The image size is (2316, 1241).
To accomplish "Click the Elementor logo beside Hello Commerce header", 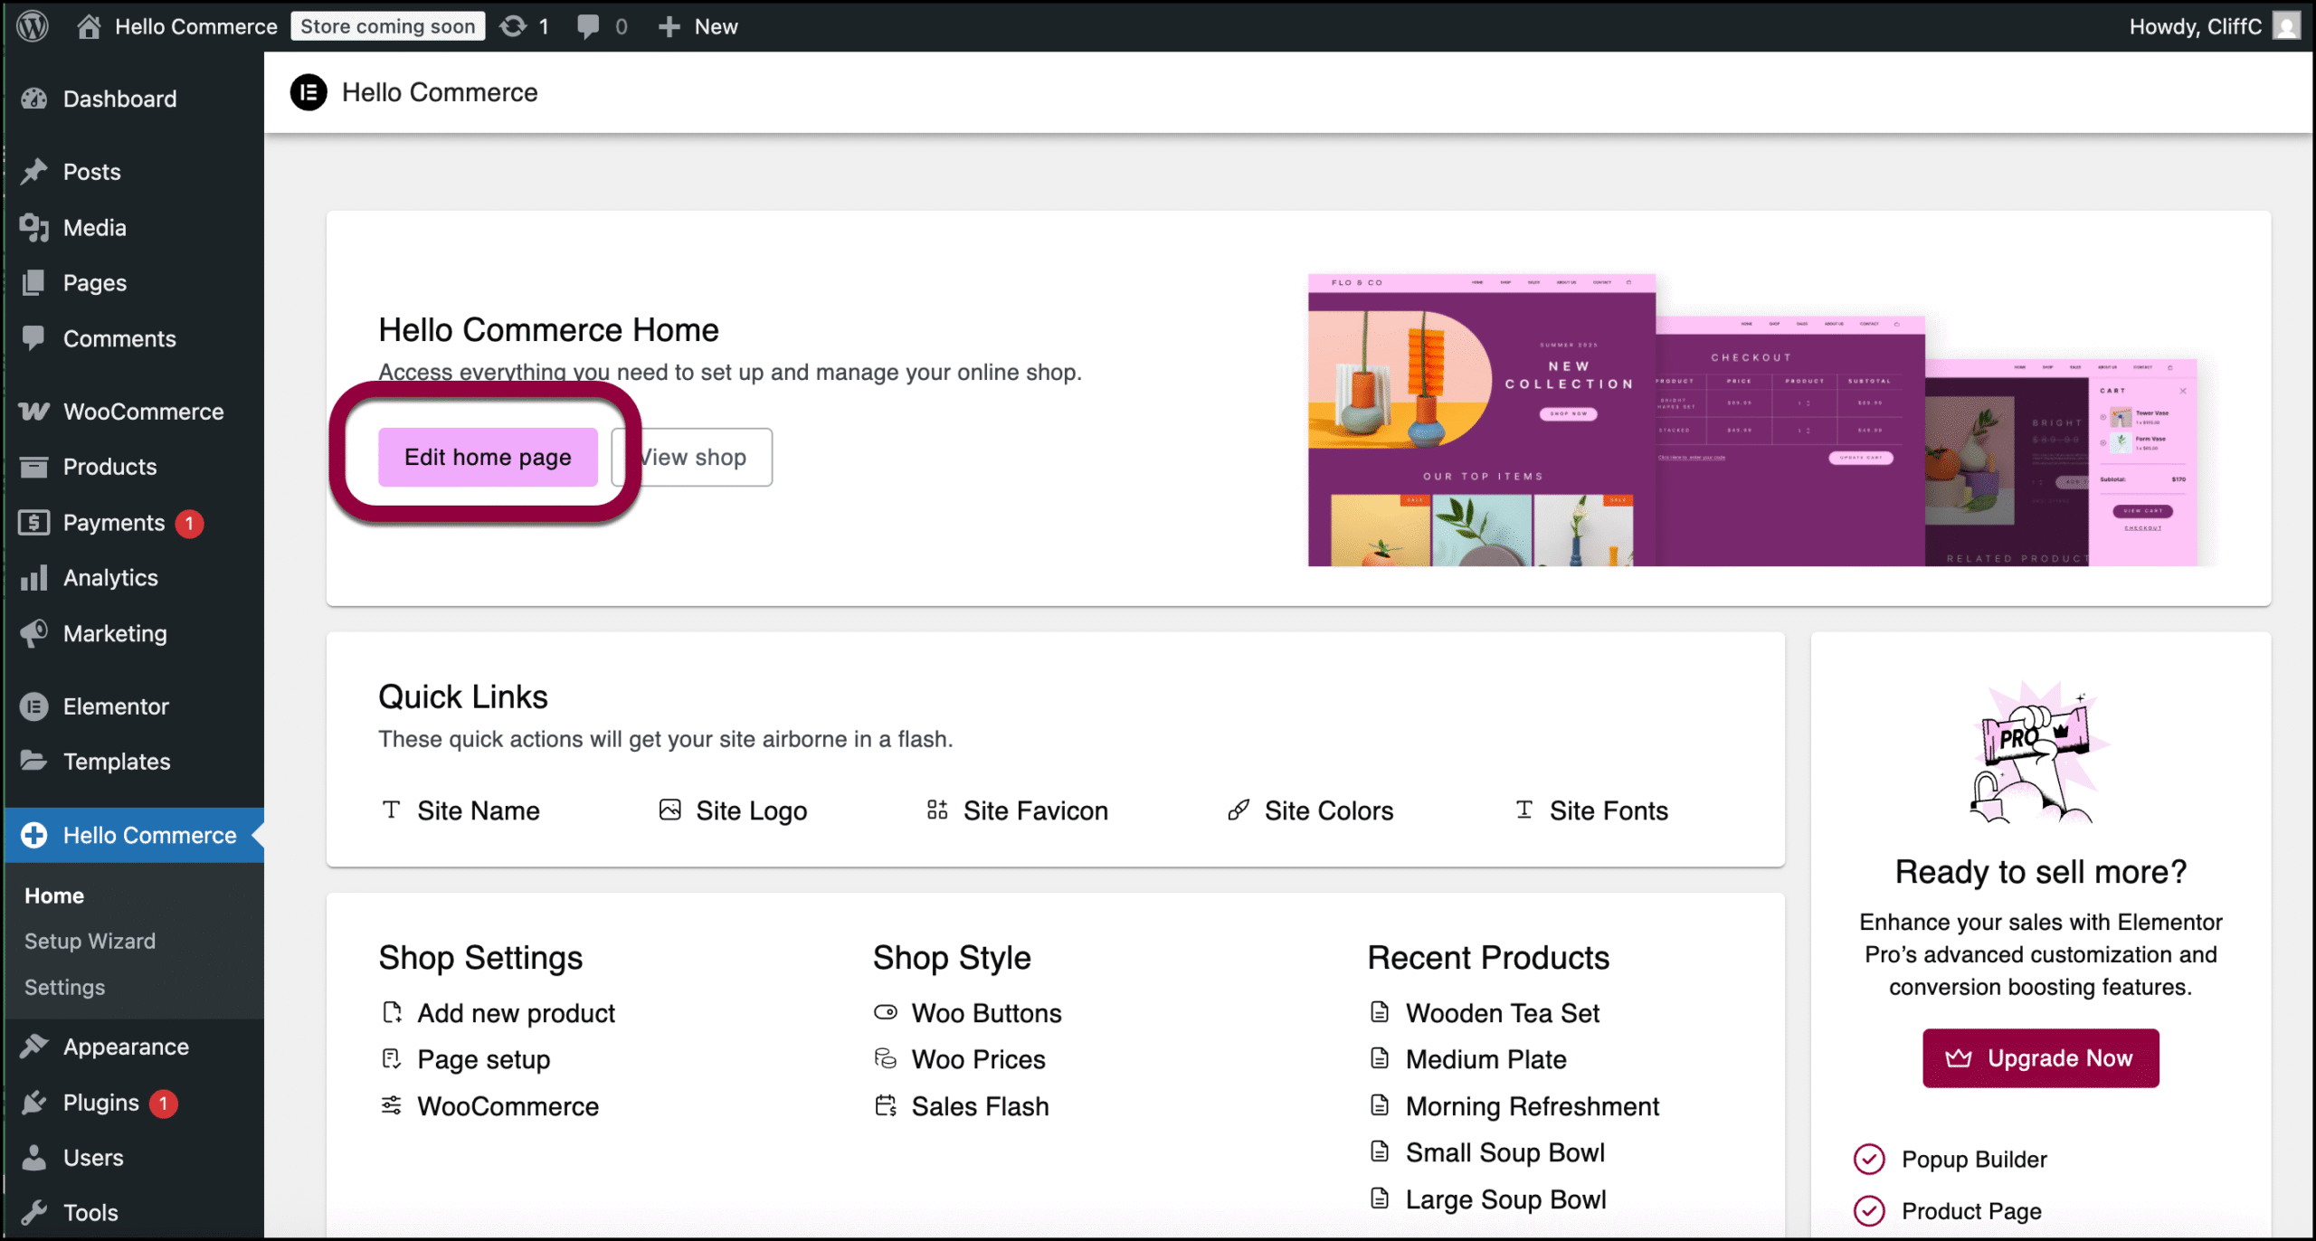I will 308,92.
